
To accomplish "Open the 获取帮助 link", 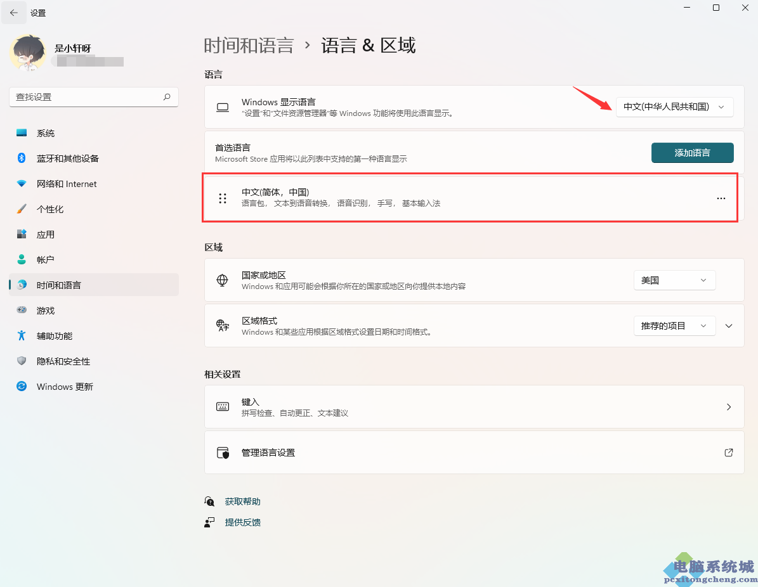I will pos(242,501).
